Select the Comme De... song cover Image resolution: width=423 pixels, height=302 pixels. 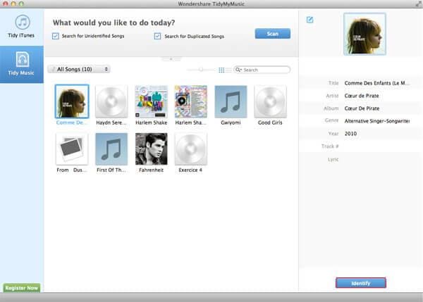(x=72, y=101)
